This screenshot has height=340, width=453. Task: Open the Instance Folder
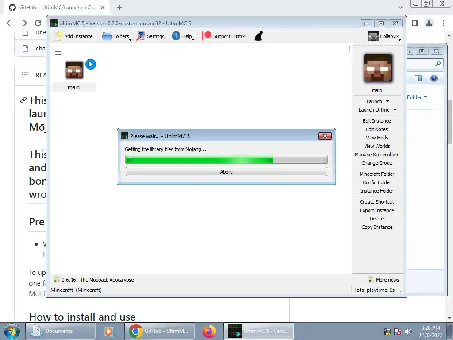pyautogui.click(x=377, y=191)
